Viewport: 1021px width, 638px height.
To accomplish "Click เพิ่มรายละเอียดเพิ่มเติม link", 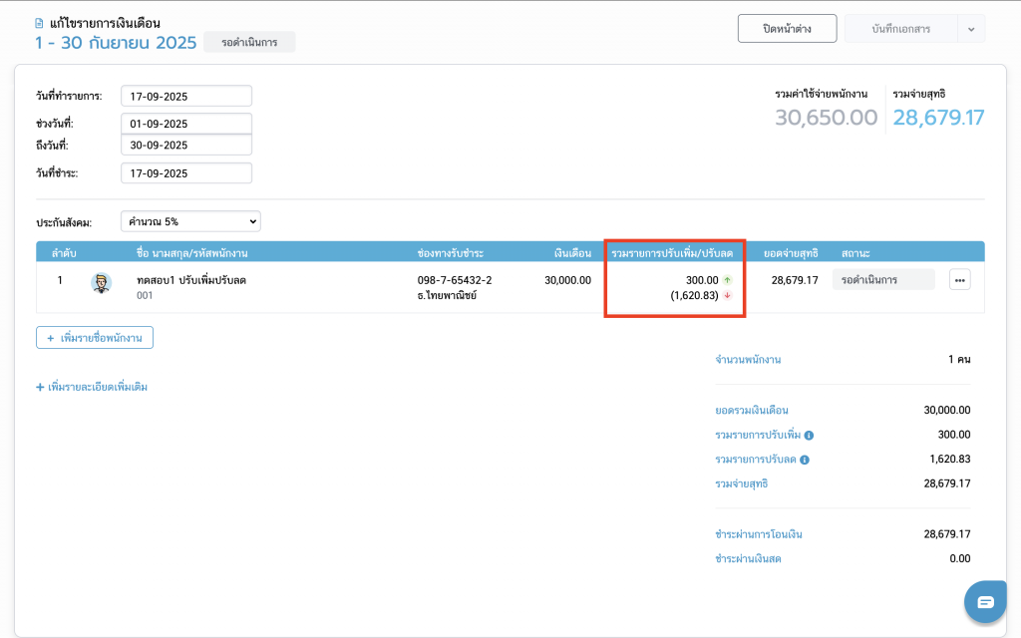I will 92,387.
